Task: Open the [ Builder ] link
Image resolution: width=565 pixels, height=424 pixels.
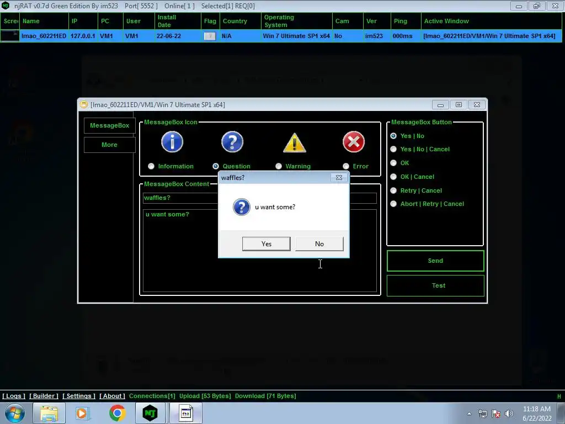Action: tap(44, 396)
